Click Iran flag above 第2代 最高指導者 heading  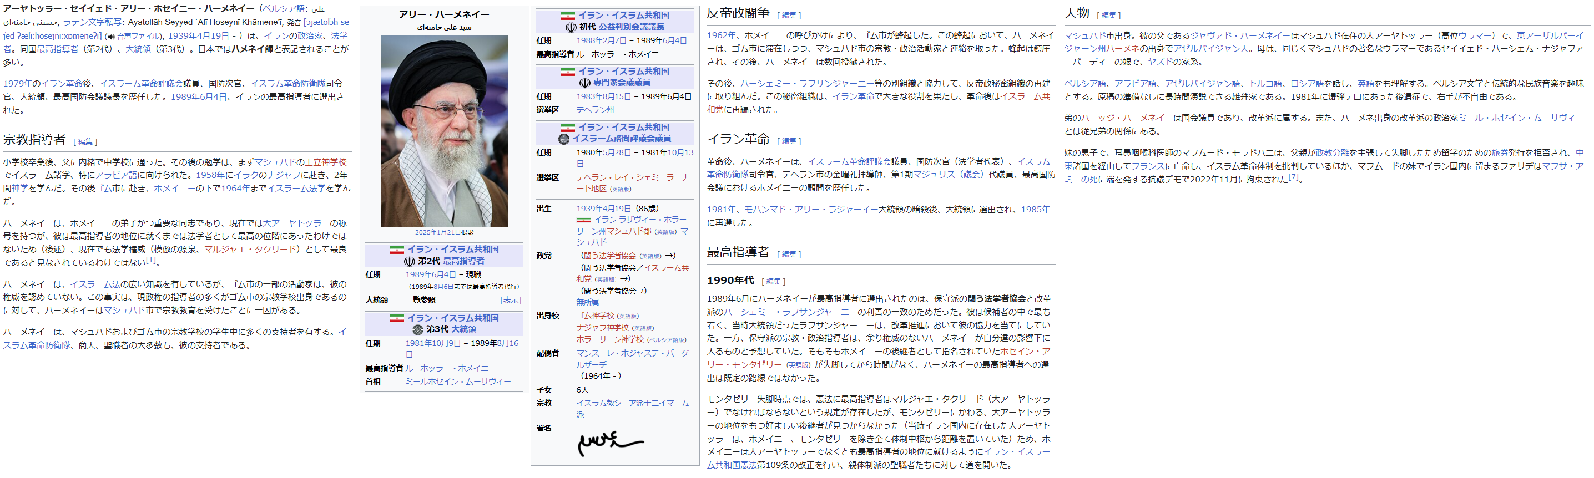(x=397, y=250)
